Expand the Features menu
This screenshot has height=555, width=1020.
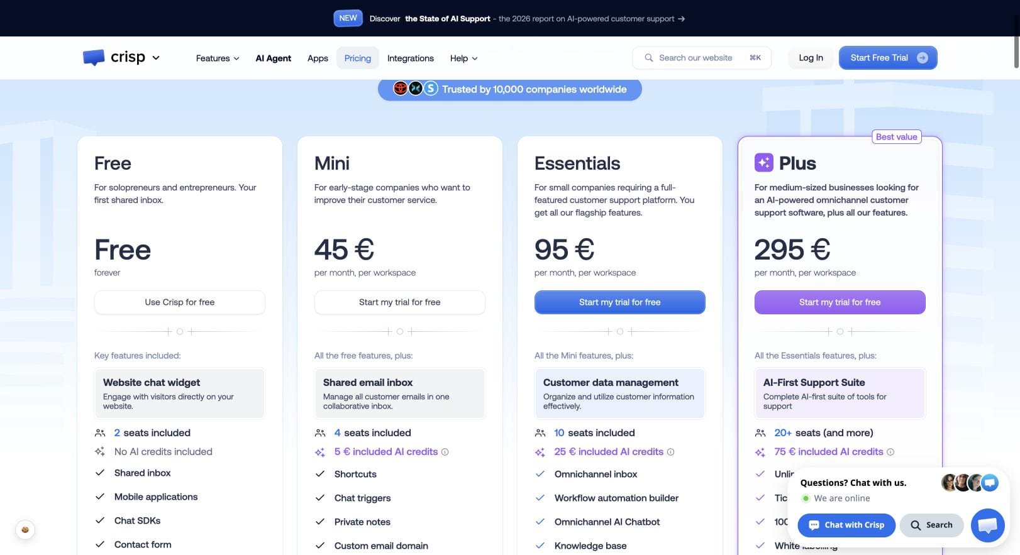(218, 58)
